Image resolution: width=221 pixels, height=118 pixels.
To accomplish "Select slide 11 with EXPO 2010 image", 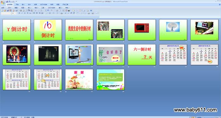I will pyautogui.click(x=110, y=55).
